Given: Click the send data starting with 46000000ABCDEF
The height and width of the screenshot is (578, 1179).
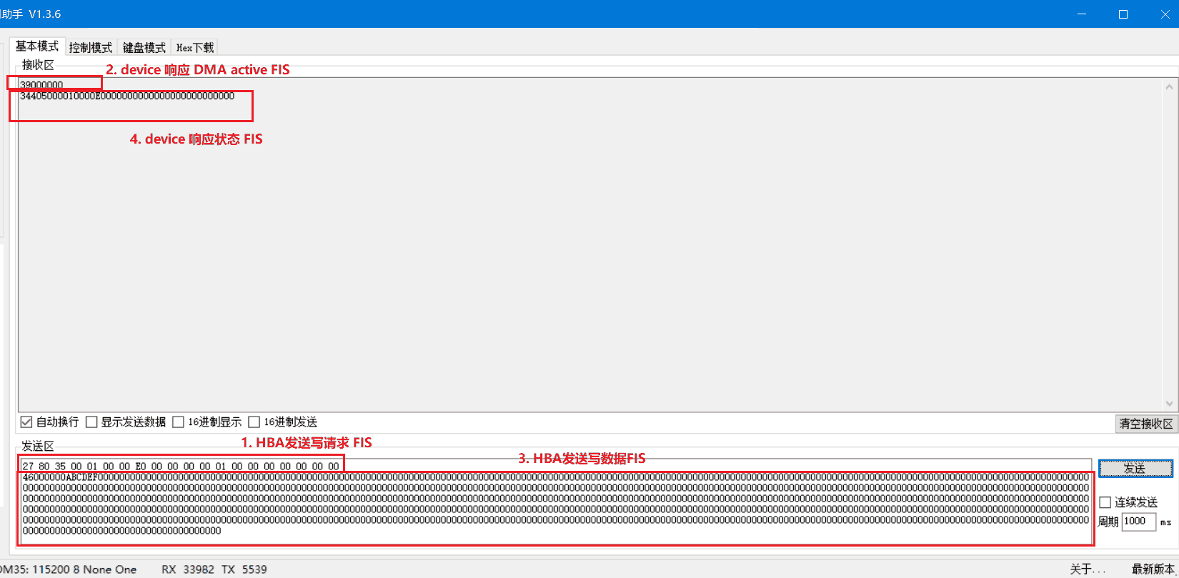Looking at the screenshot, I should coord(556,504).
